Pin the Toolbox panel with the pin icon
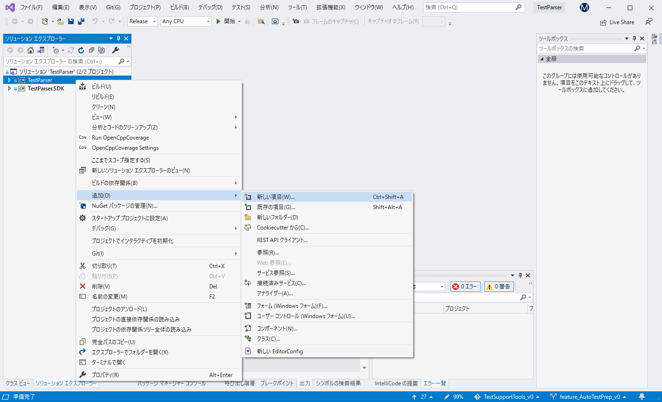662x402 pixels. (635, 38)
